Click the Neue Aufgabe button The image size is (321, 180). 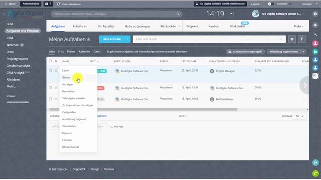coord(112,39)
